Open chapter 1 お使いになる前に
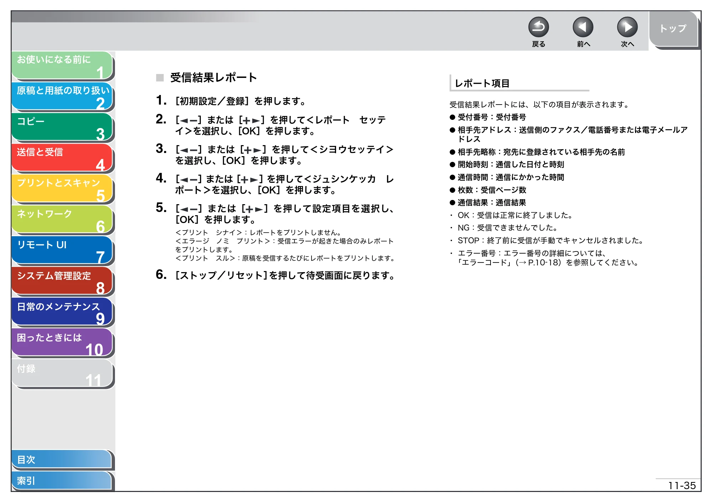Screen dimensions: 712x503 coord(62,65)
